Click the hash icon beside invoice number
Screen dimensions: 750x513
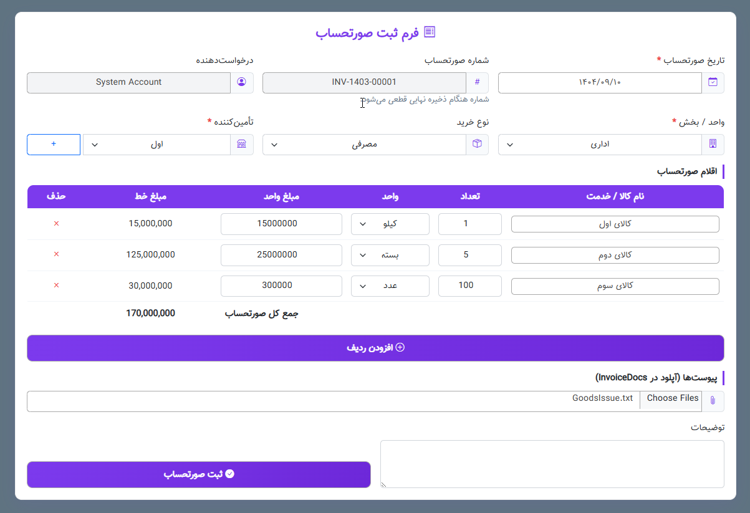point(478,82)
